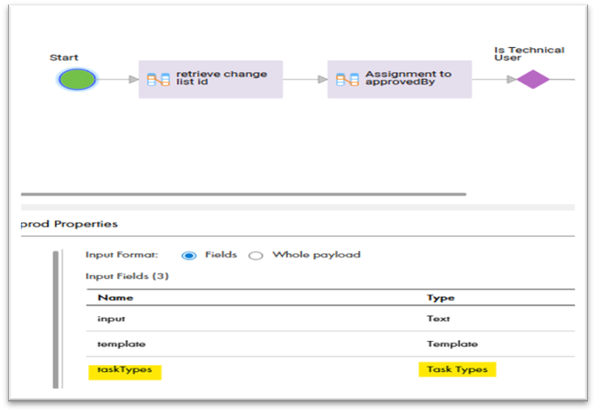Select the highlighted 'Task Types' type cell

pos(457,369)
